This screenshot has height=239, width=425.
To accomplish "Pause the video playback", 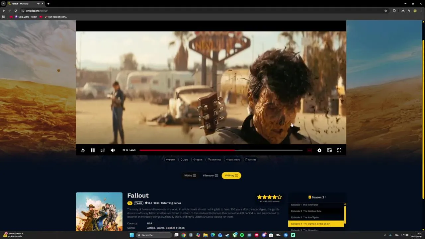I will (x=93, y=150).
